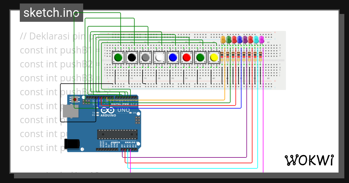This screenshot has width=349, height=183.
Task: Select the orange LED on the breadboard
Action: 223,39
